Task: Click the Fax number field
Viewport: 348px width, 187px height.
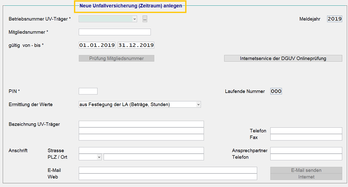Action: point(306,137)
